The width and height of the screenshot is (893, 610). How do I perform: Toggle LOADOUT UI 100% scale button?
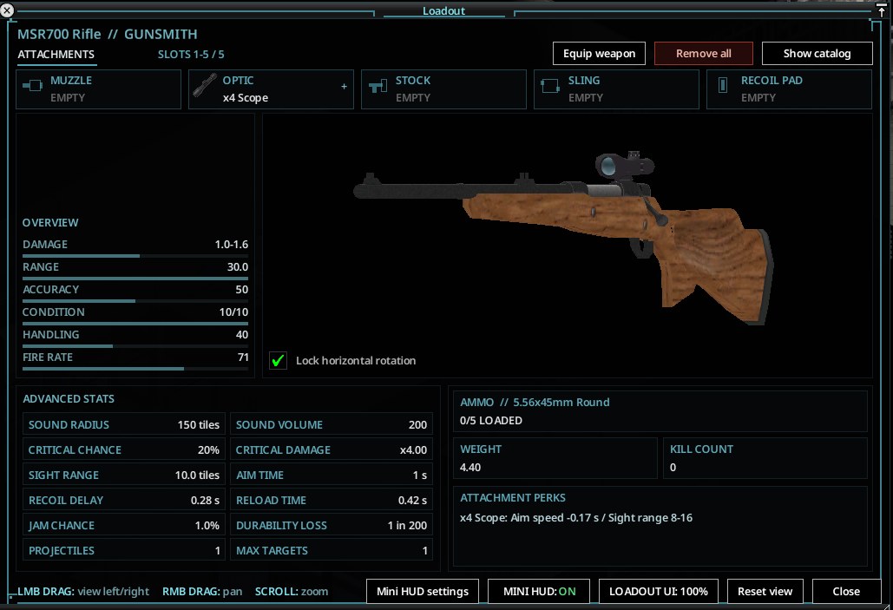[x=659, y=591]
